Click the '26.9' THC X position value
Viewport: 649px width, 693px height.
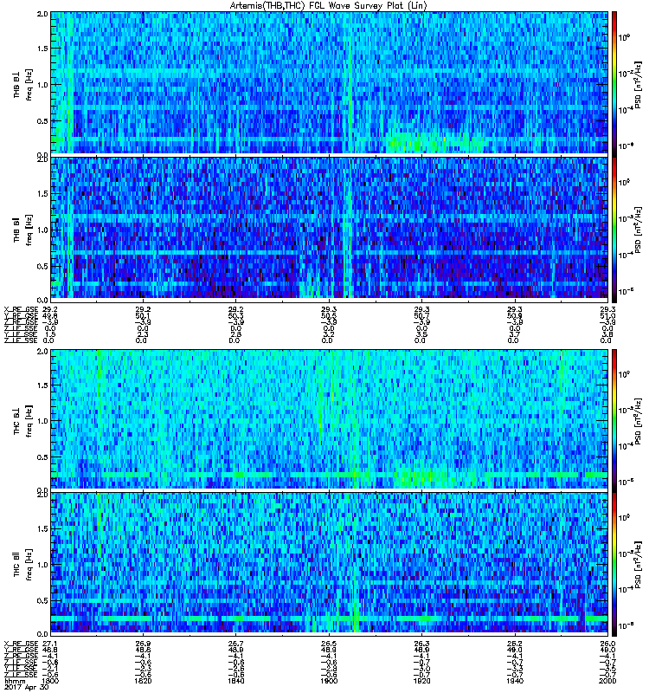[x=143, y=644]
